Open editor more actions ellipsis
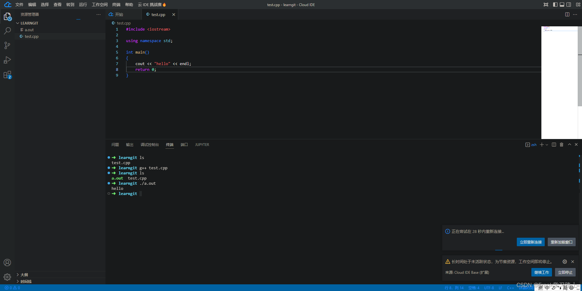582x291 pixels. (x=575, y=15)
